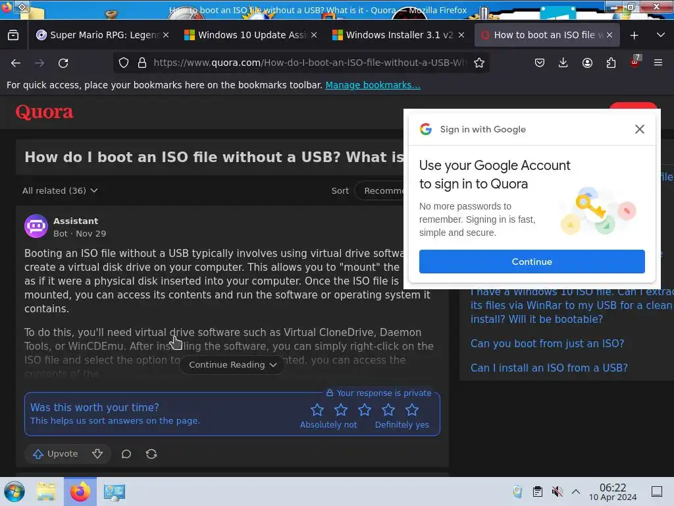Open 'Can you boot from just an ISO?'
Image resolution: width=674 pixels, height=506 pixels.
[547, 344]
